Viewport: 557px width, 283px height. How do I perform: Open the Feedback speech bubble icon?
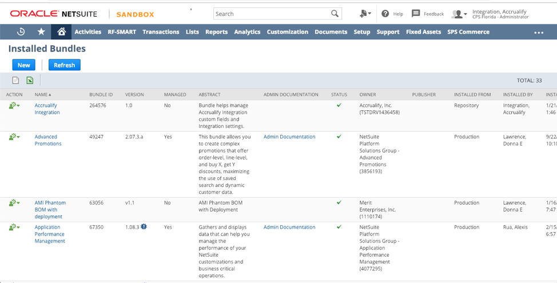[416, 14]
